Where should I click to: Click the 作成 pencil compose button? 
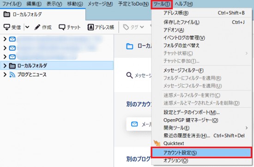tap(43, 27)
